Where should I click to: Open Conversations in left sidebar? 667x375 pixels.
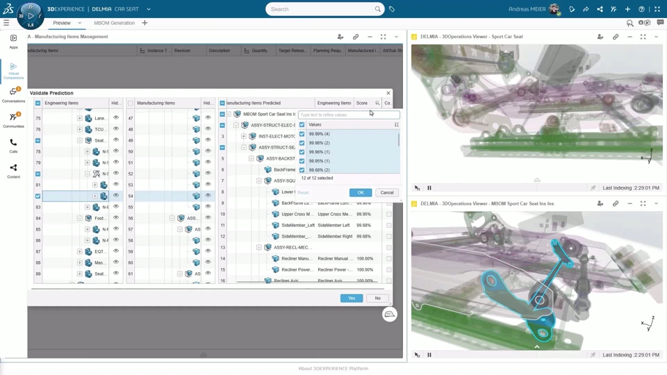pyautogui.click(x=13, y=94)
